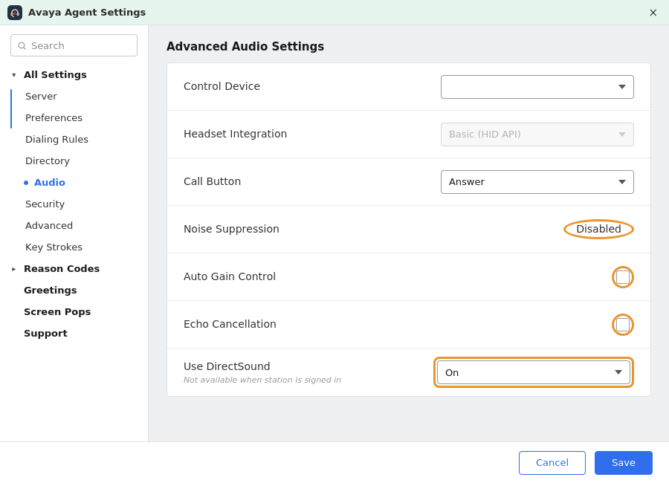Click the Noise Suppression label

pyautogui.click(x=231, y=229)
